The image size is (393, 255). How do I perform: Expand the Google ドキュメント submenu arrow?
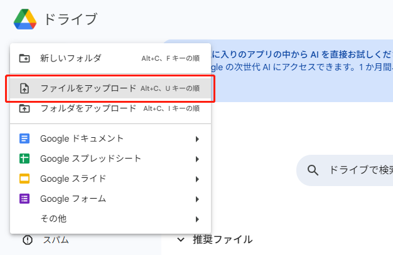(x=197, y=138)
